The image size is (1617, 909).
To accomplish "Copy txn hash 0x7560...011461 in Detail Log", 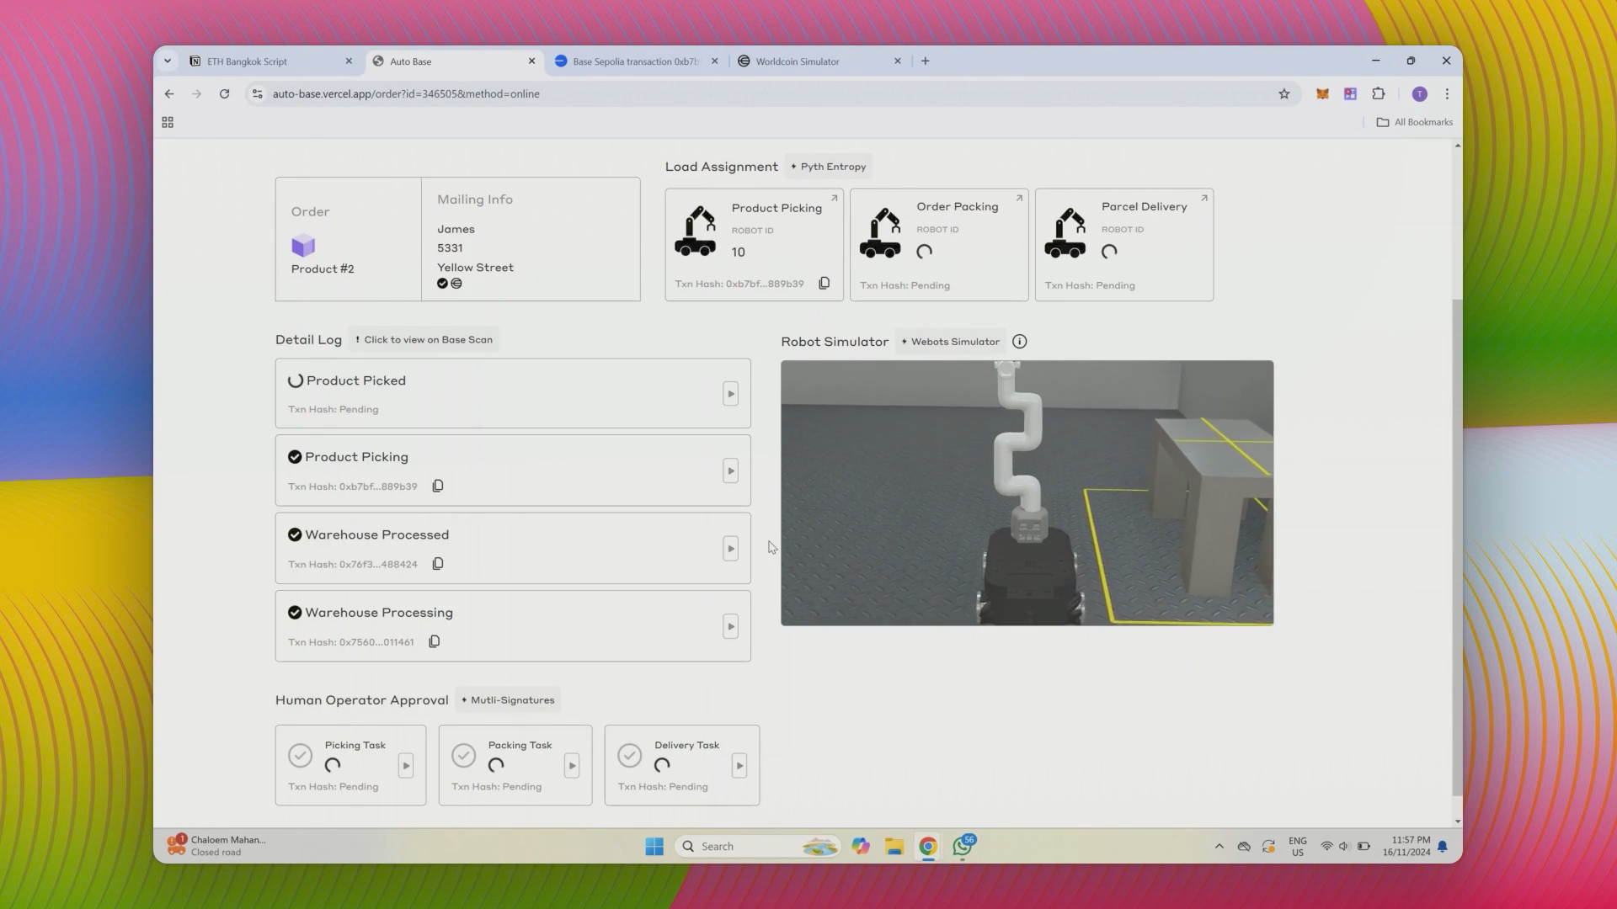I will (x=435, y=641).
